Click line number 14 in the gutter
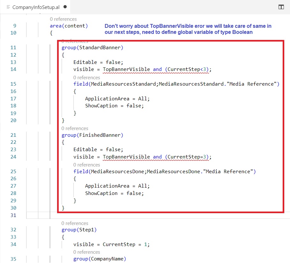Screen dimensions: 290x263 coord(13,69)
